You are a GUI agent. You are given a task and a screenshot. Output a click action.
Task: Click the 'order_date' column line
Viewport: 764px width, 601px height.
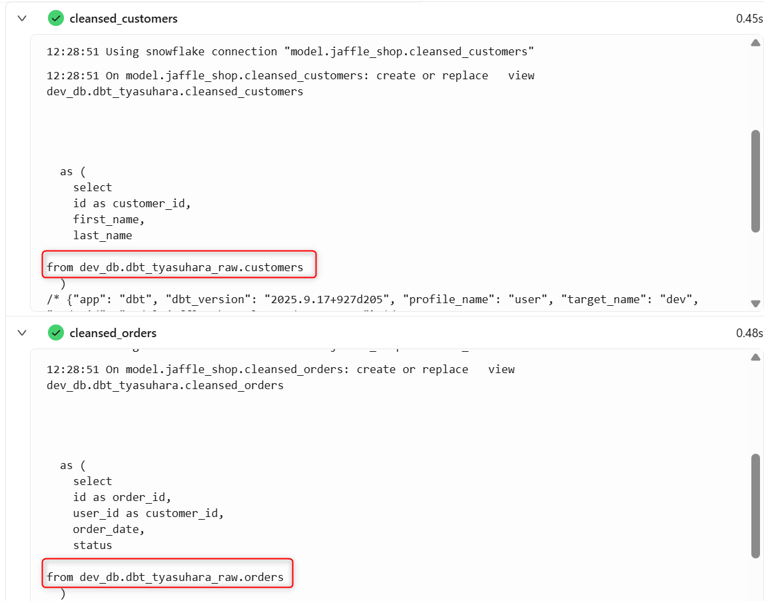[109, 529]
